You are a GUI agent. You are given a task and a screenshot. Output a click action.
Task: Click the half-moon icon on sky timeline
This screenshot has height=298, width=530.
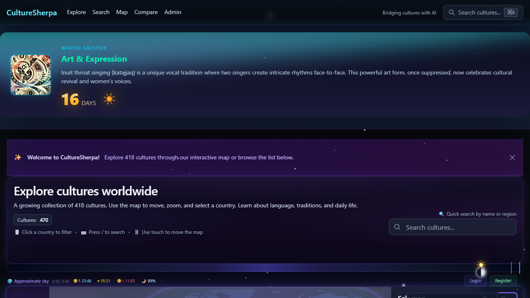[481, 272]
